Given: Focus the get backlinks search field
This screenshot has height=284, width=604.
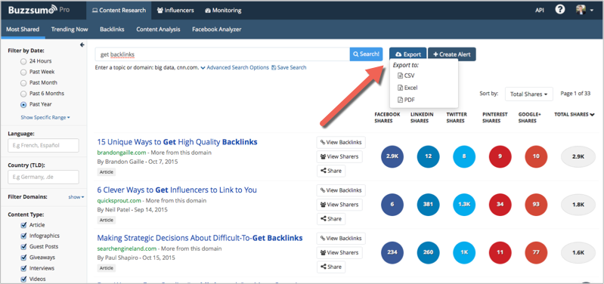Looking at the screenshot, I should (x=222, y=54).
